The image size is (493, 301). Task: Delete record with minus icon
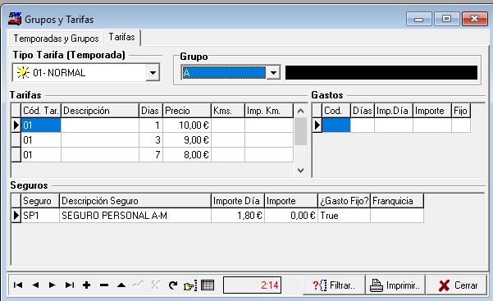click(x=103, y=285)
